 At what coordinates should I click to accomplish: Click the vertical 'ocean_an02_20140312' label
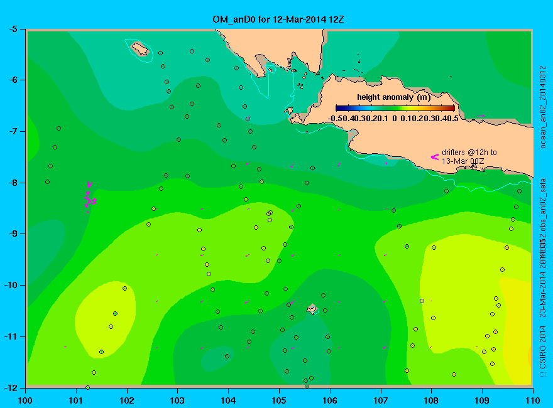[x=543, y=107]
